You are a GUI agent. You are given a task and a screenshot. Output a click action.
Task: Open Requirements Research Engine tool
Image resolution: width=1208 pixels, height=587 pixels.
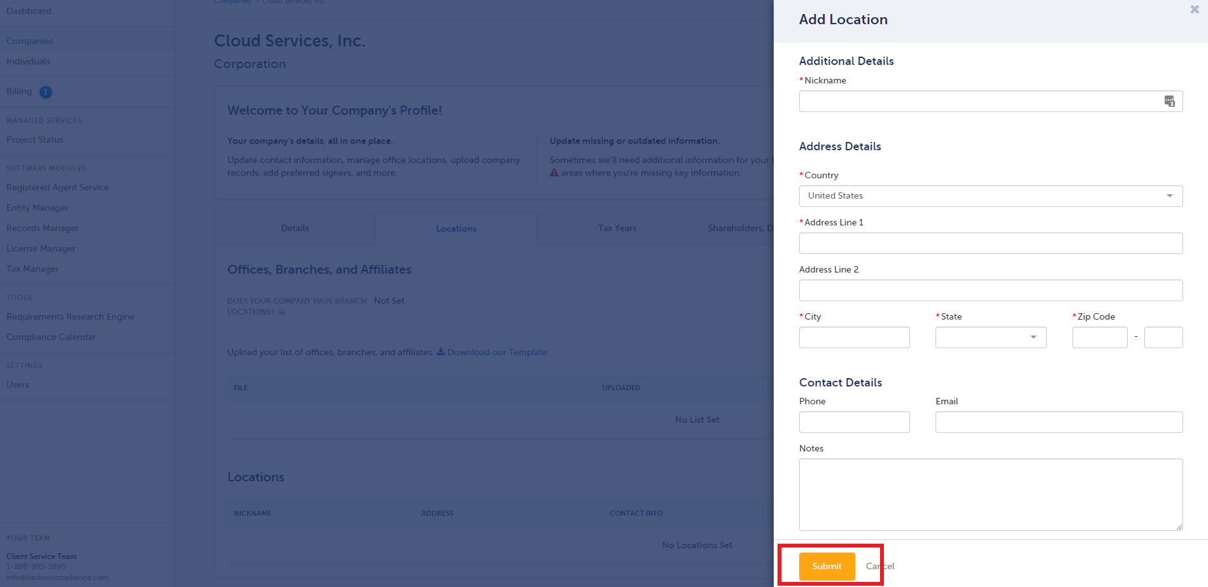point(71,316)
